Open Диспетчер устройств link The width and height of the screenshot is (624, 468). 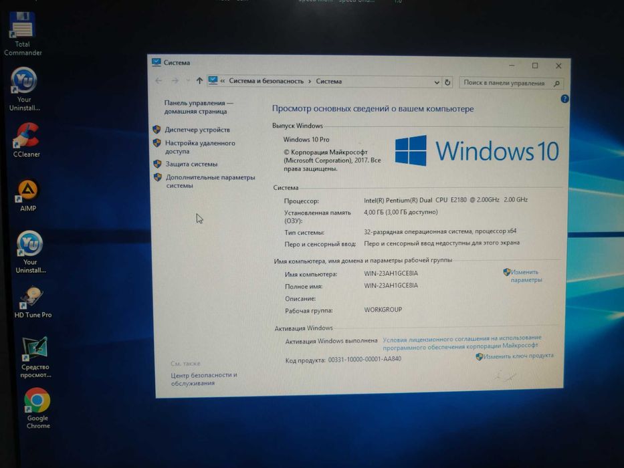click(197, 130)
